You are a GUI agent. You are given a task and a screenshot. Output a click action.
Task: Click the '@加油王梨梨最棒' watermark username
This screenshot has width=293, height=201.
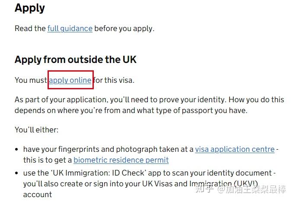252,189
